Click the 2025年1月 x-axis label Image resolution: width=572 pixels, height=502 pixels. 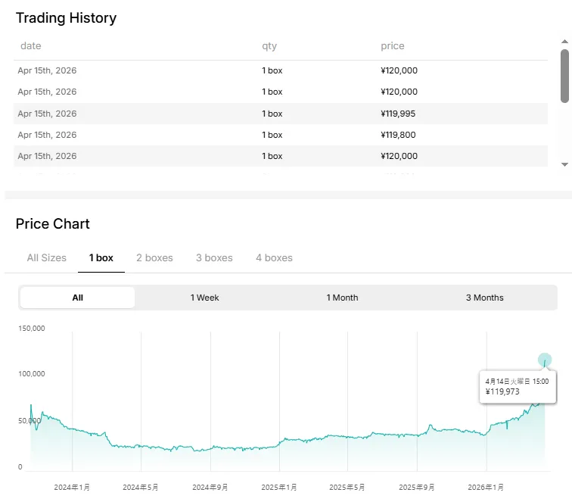coord(279,488)
